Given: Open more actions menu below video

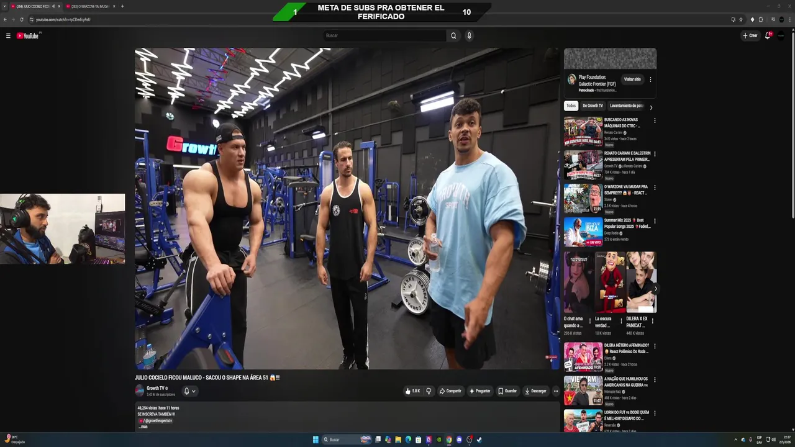Looking at the screenshot, I should coord(556,391).
